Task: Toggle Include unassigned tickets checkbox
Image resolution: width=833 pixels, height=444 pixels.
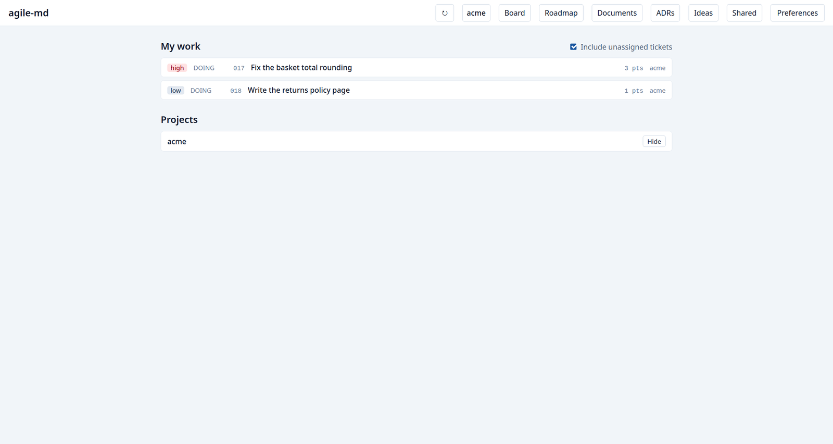Action: [573, 47]
